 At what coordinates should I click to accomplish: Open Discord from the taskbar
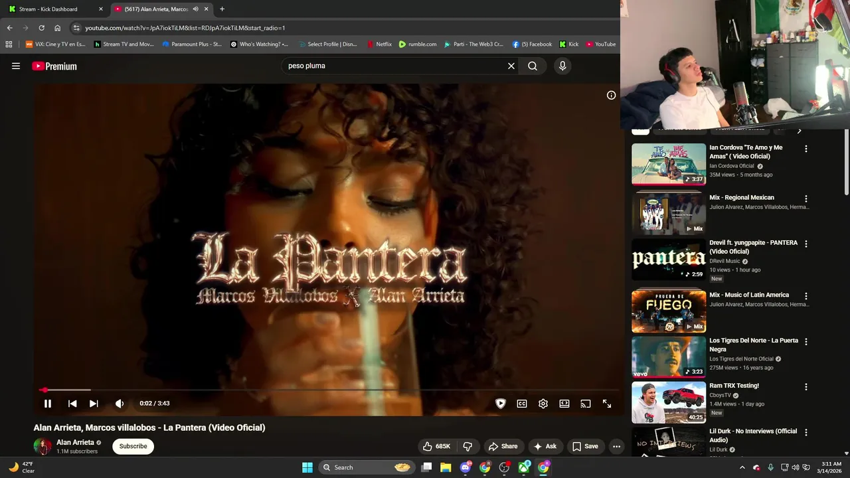coord(466,467)
